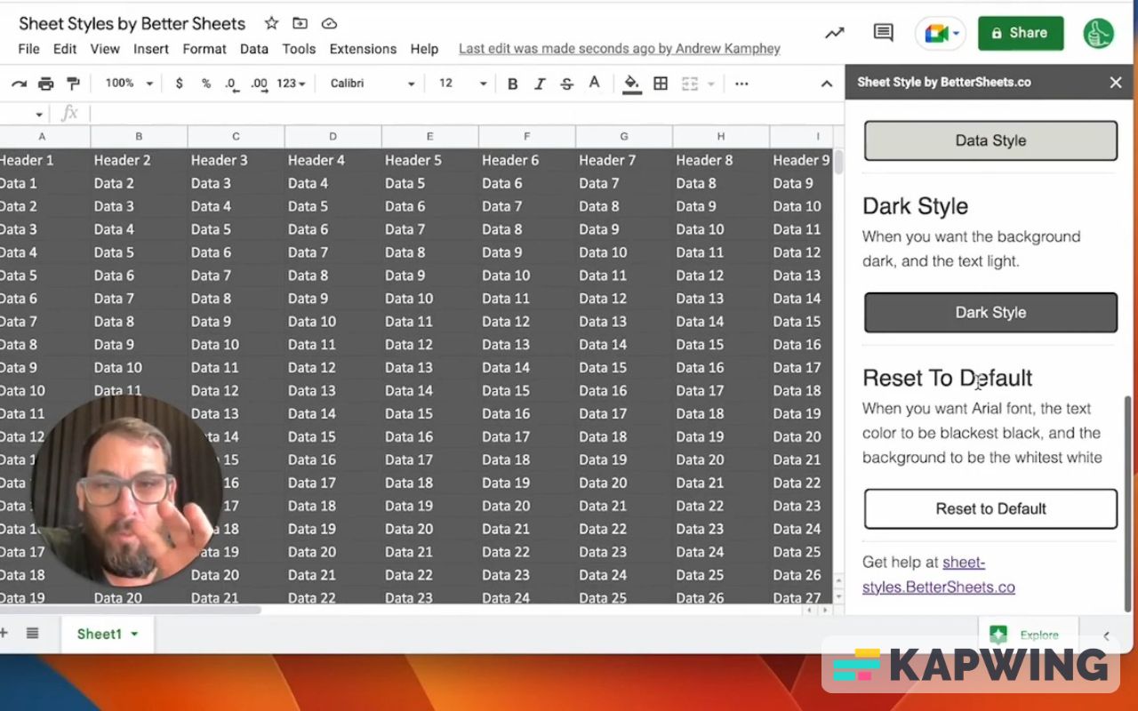
Task: Toggle strikethrough formatting
Action: pos(566,84)
